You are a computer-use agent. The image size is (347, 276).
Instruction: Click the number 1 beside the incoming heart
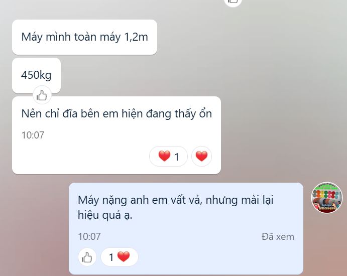point(177,157)
